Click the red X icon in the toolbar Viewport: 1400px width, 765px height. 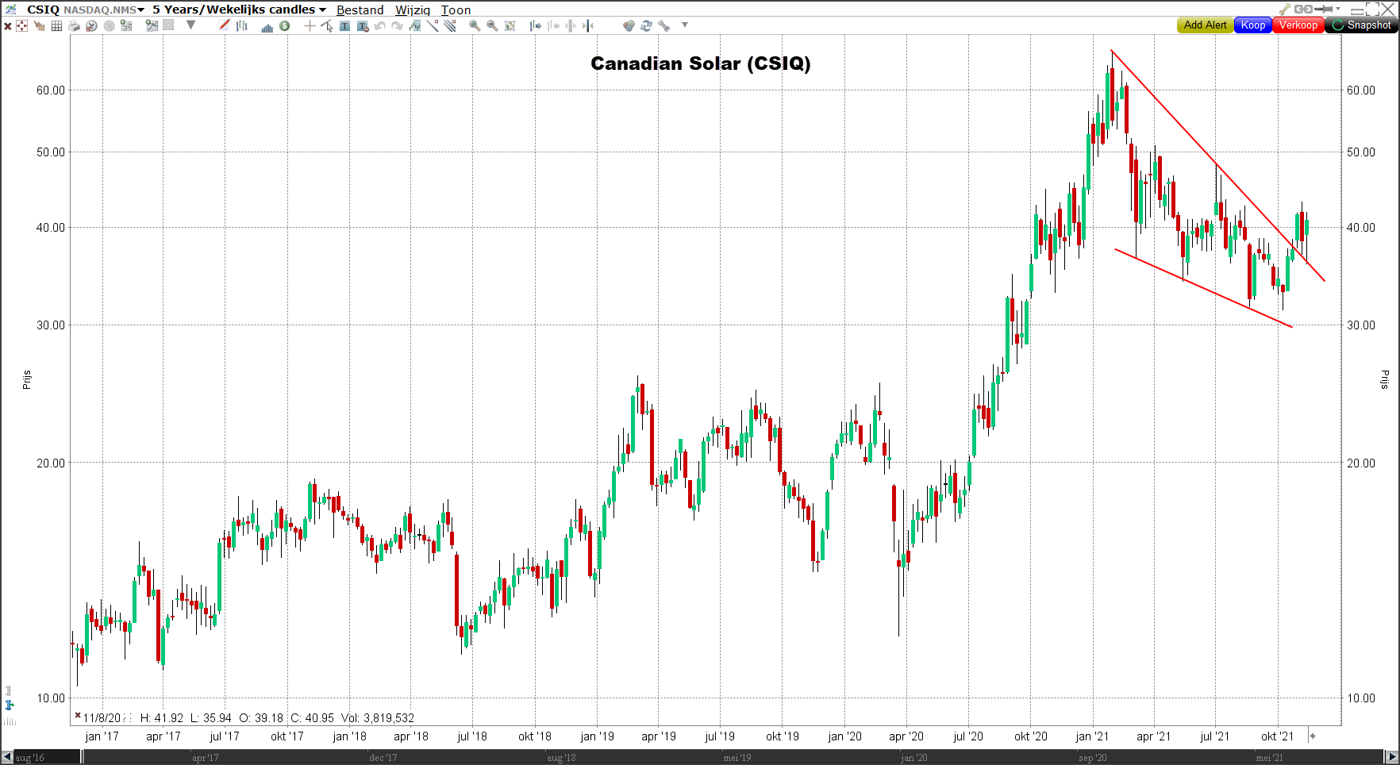(7, 25)
